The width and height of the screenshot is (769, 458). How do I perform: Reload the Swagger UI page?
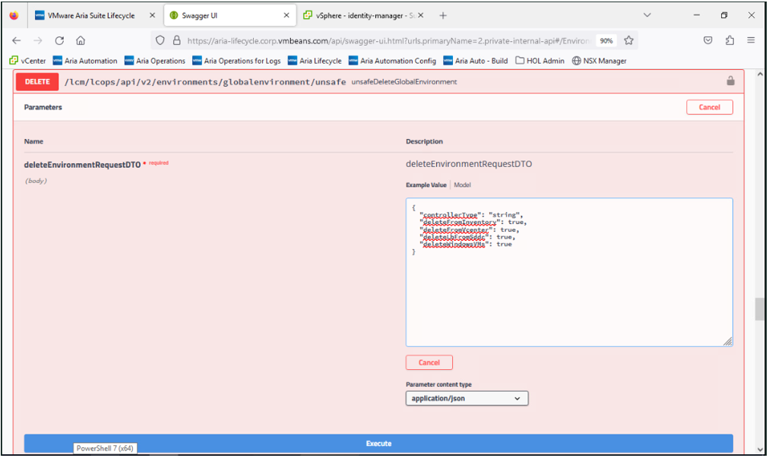pos(59,40)
